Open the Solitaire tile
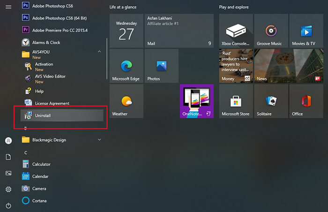The image size is (328, 212). point(271,101)
